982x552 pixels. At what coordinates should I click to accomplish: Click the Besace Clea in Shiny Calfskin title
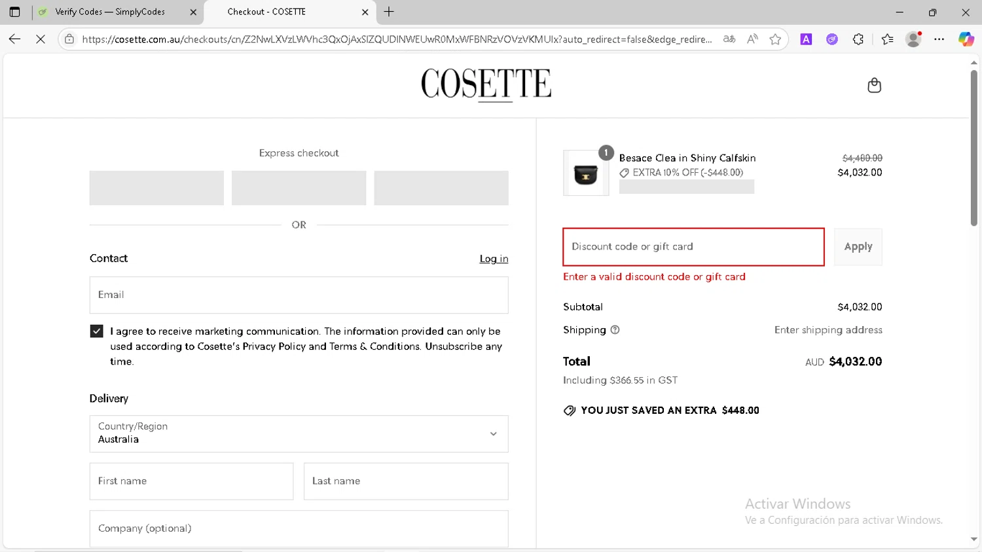pos(687,158)
